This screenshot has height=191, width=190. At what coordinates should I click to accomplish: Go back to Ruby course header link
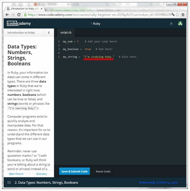[x=96, y=24]
